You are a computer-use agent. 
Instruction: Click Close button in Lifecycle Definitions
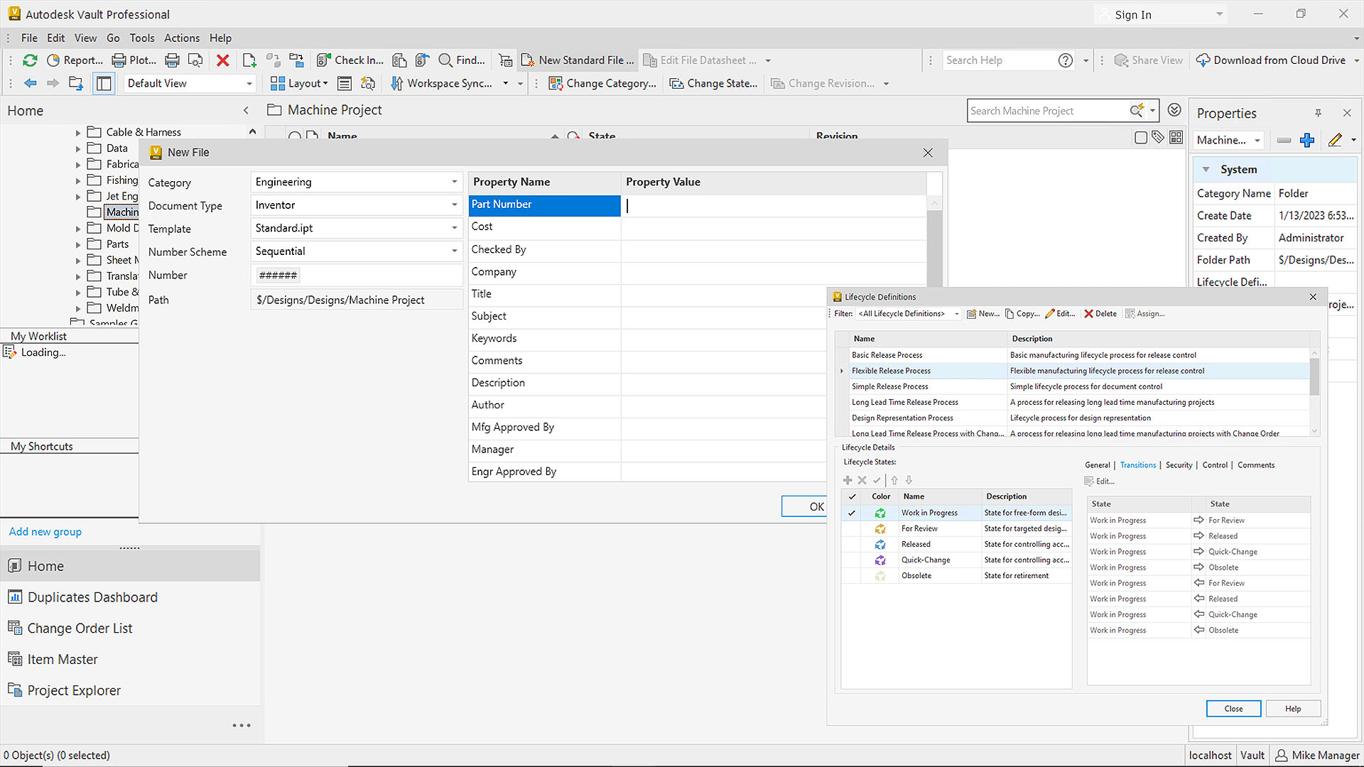pyautogui.click(x=1233, y=709)
